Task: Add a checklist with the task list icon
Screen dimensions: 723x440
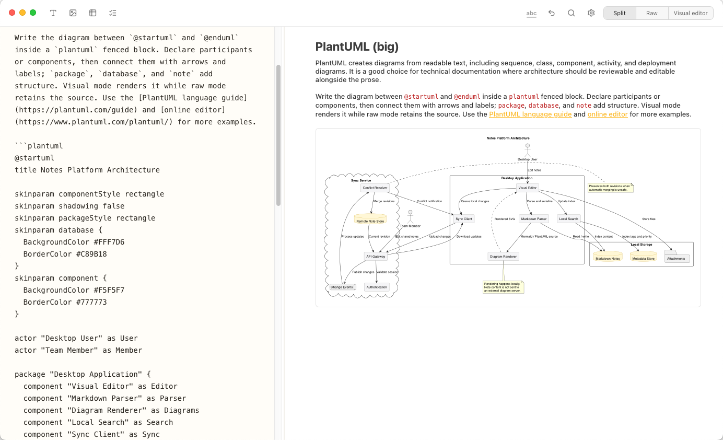Action: click(x=113, y=13)
